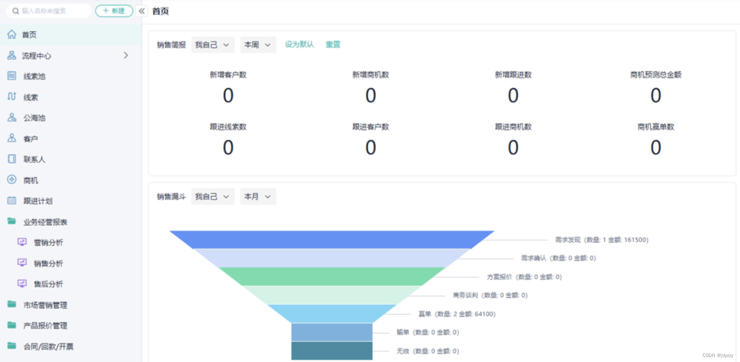740x362 pixels.
Task: Click the 跟进计划 calendar icon
Action: coord(12,200)
